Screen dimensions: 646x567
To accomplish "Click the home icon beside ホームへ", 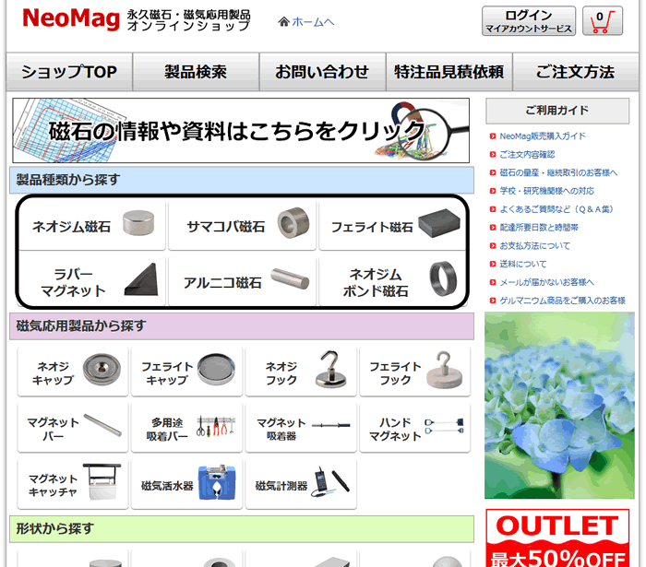I will point(283,22).
